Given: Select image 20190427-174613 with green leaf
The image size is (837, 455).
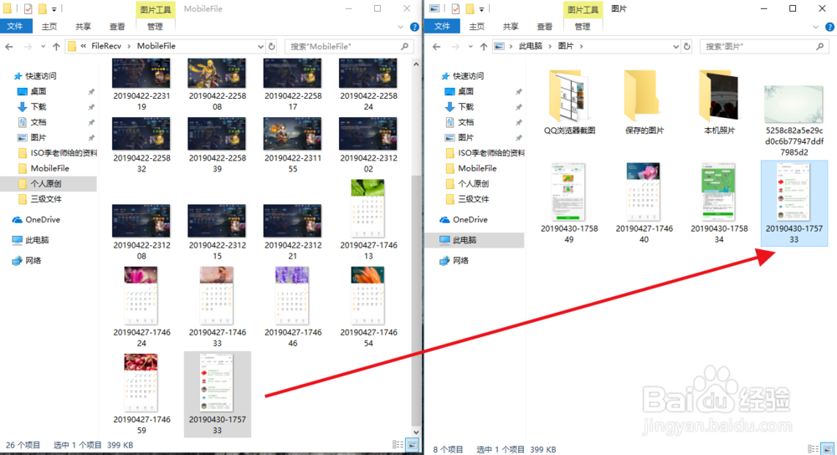Looking at the screenshot, I should 368,220.
